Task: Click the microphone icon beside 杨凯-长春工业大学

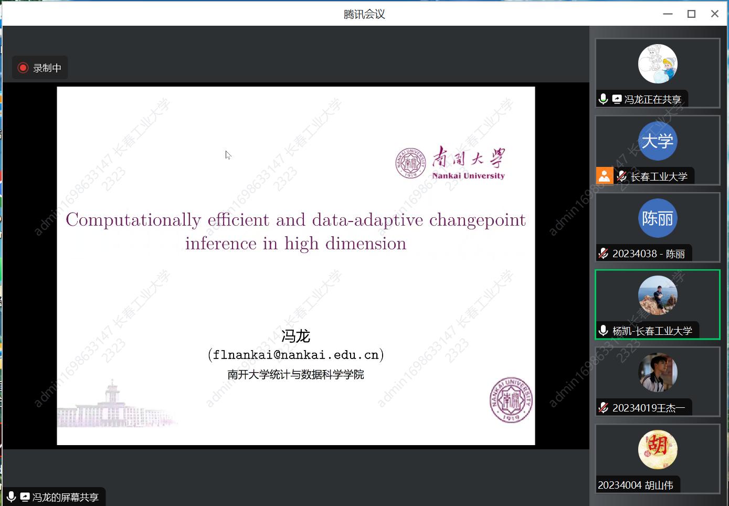Action: pyautogui.click(x=604, y=331)
